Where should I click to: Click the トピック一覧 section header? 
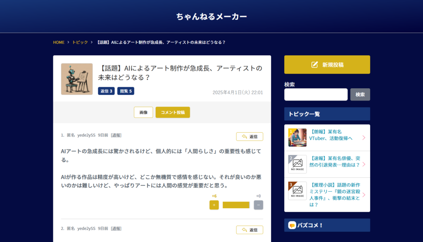[327, 114]
